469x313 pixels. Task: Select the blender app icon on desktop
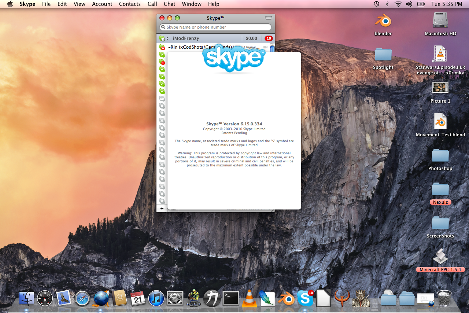coord(383,21)
